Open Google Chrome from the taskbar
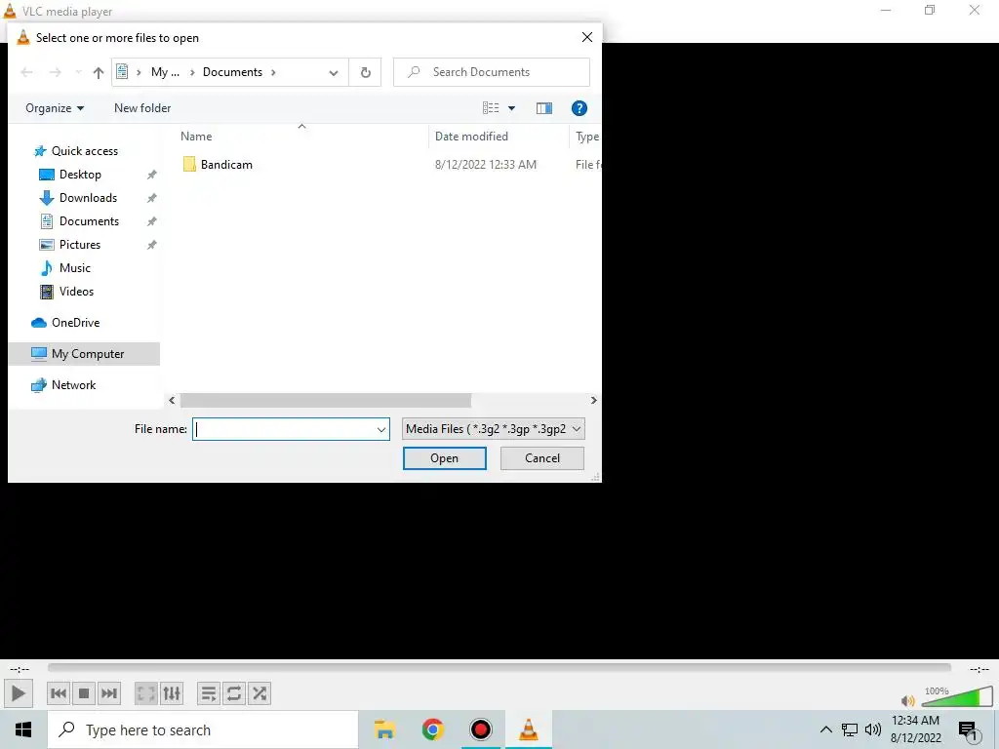This screenshot has height=749, width=999. point(432,729)
